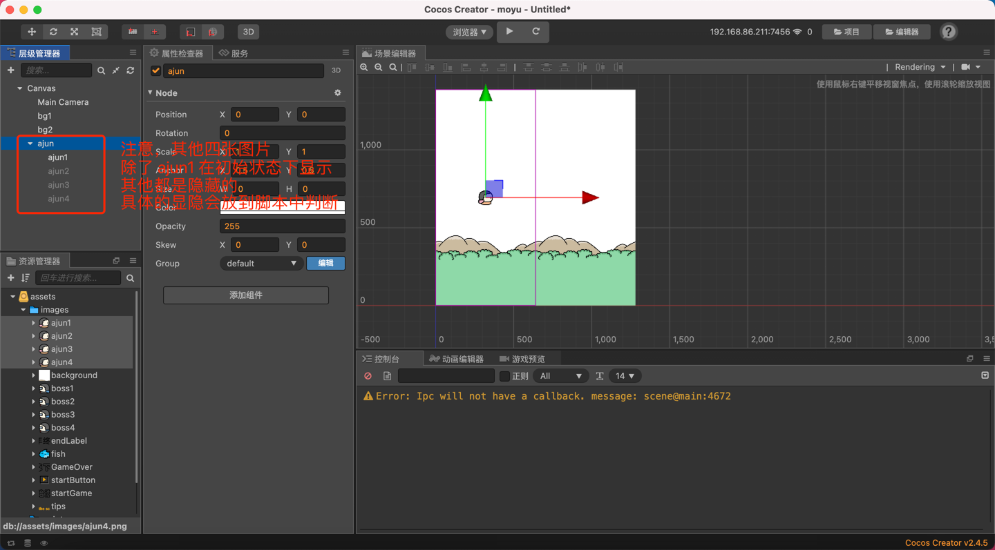995x550 pixels.
Task: Start the preview play button
Action: point(510,31)
